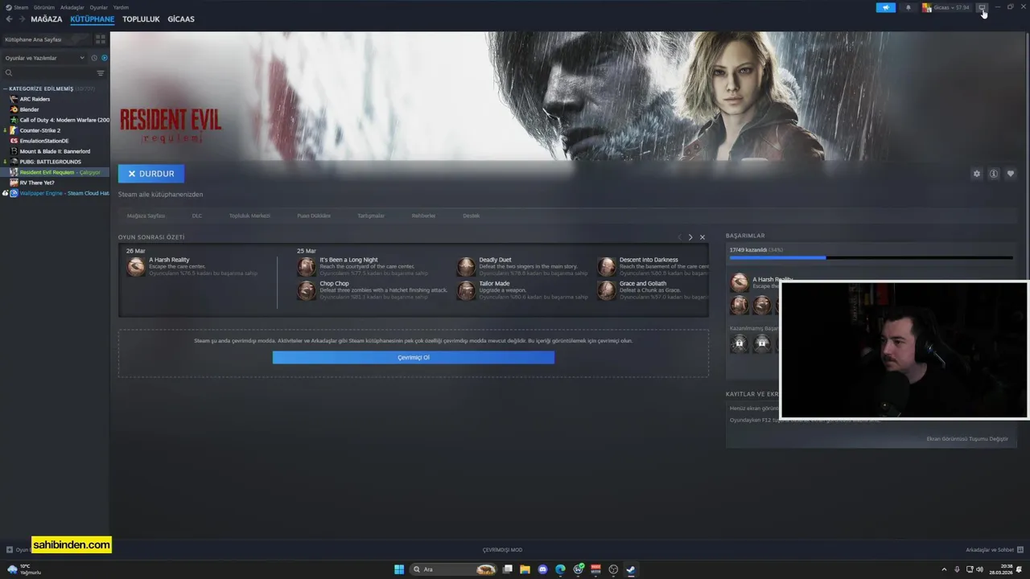Sort library by recent activity clock icon
The image size is (1030, 579).
pyautogui.click(x=94, y=58)
